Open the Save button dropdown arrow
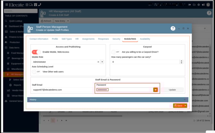This screenshot has height=133, width=215. pos(185,106)
